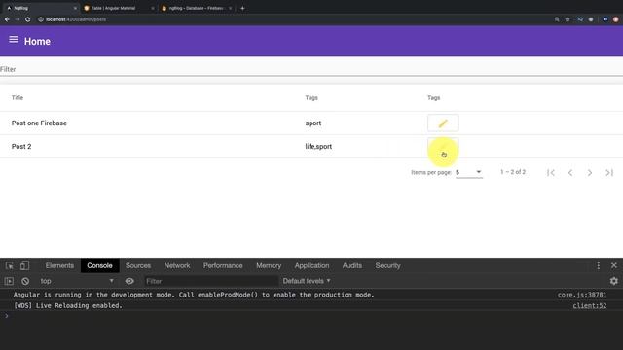623x350 pixels.
Task: Close the DevTools panel
Action: click(x=614, y=265)
